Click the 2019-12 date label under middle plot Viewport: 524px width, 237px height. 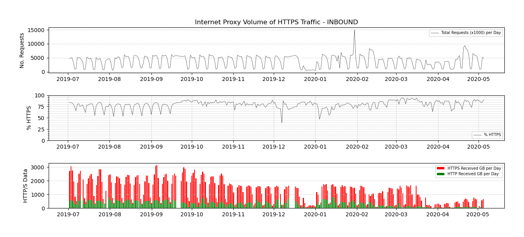point(274,147)
